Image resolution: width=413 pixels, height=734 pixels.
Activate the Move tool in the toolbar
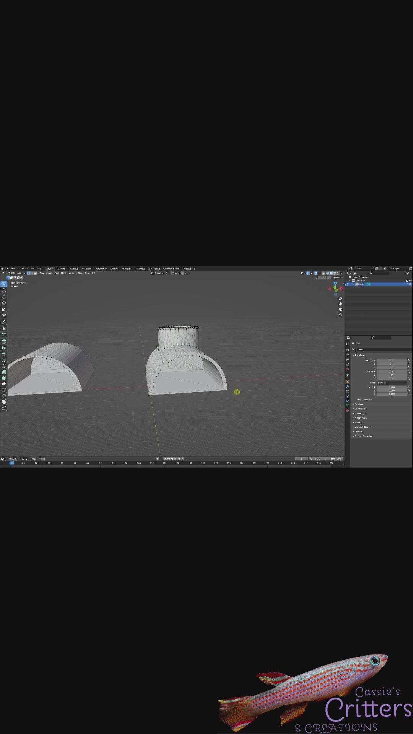[x=4, y=297]
